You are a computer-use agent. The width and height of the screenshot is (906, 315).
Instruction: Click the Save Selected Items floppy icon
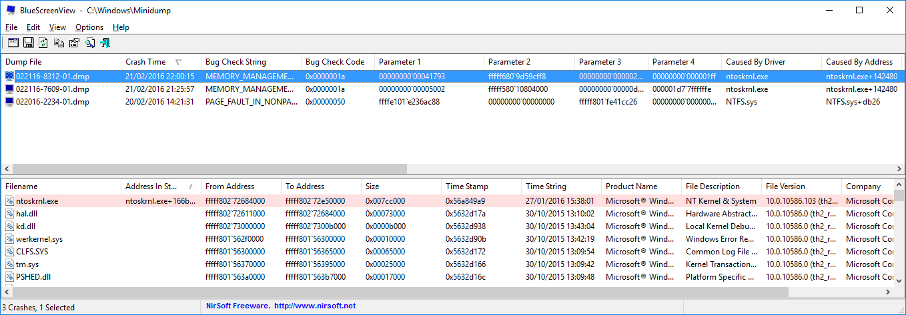tap(28, 43)
